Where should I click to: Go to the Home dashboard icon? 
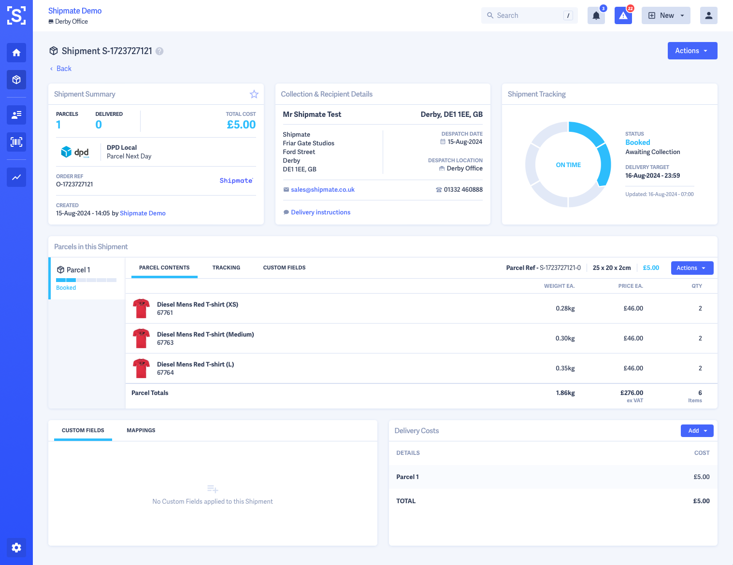[16, 53]
